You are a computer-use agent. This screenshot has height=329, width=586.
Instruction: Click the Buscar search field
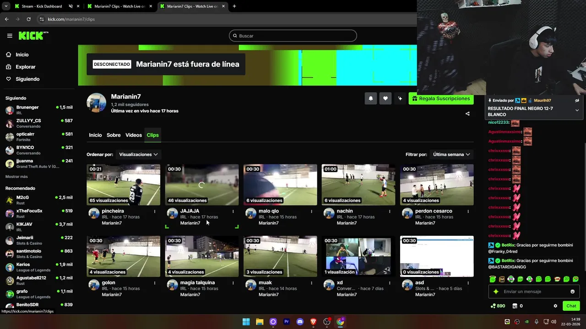pyautogui.click(x=293, y=36)
